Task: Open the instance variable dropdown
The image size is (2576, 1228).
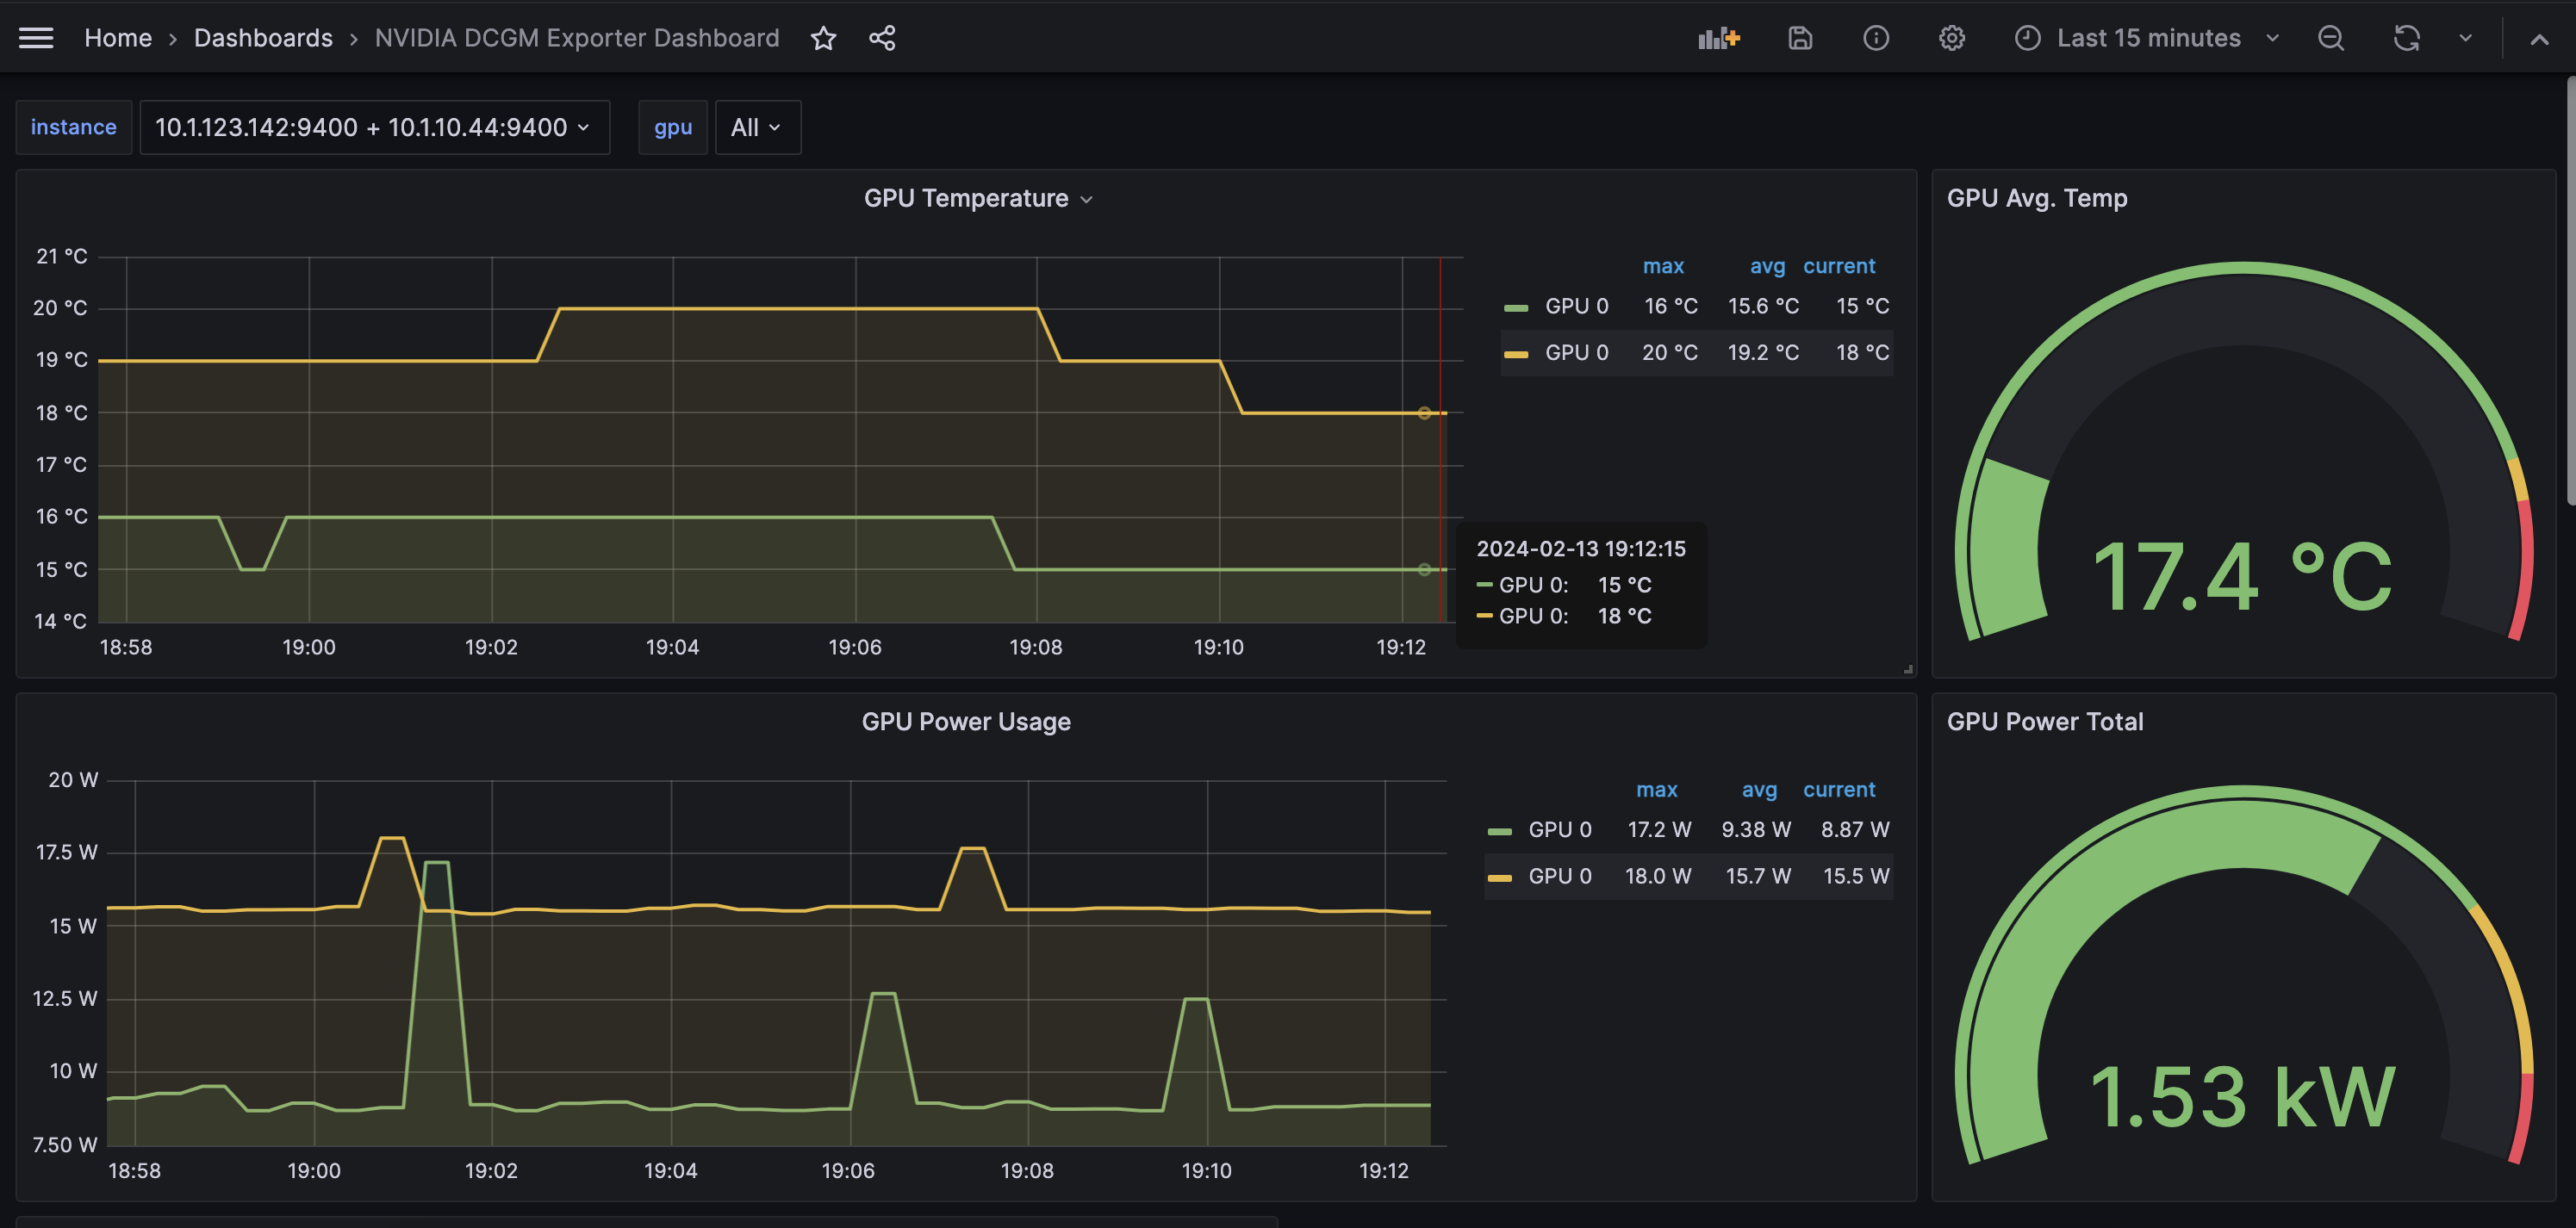Action: pos(374,128)
